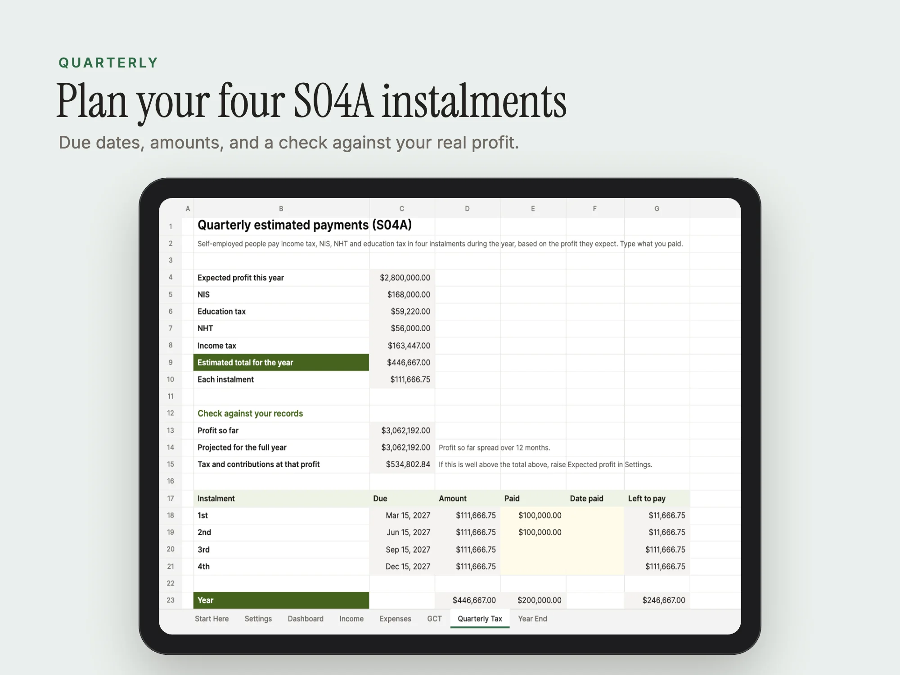Open the Expenses sheet tab
900x675 pixels.
click(x=395, y=619)
